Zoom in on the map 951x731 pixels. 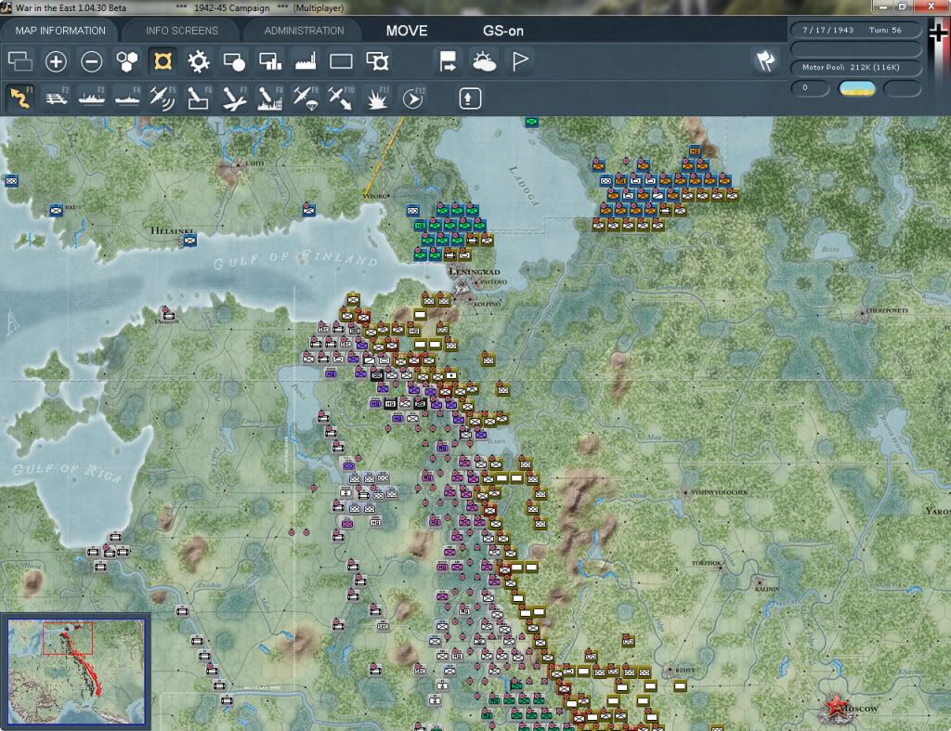[x=56, y=61]
